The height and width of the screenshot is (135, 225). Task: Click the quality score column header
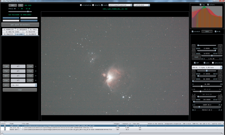click(x=217, y=124)
